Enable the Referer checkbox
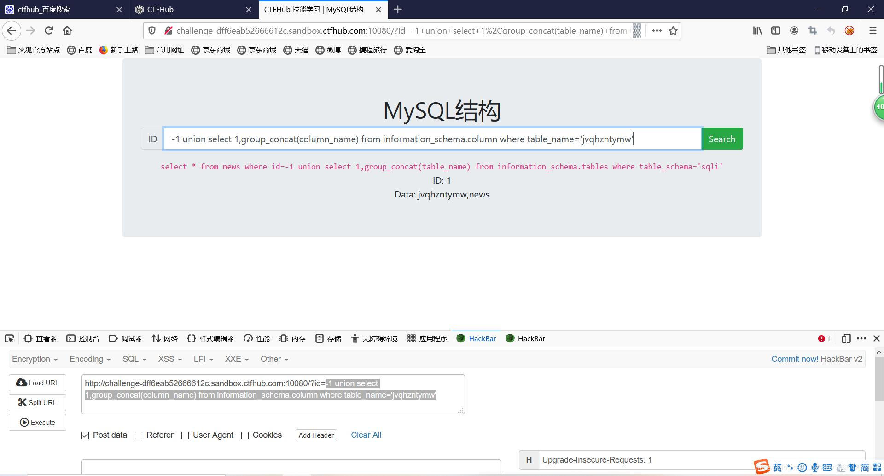 click(139, 435)
